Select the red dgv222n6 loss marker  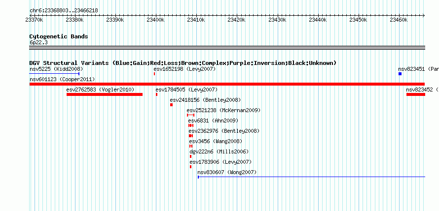[191, 156]
